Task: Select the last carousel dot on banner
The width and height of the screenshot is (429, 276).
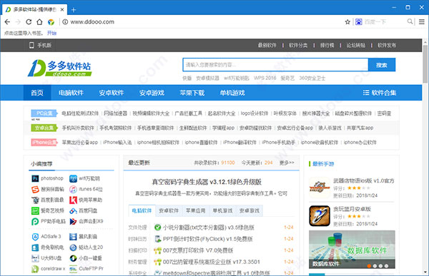Action: [386, 265]
